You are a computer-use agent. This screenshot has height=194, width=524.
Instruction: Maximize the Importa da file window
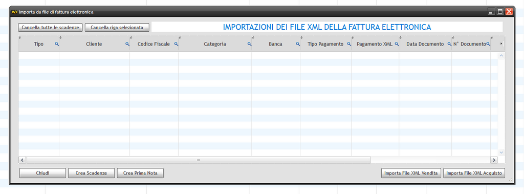pyautogui.click(x=500, y=12)
